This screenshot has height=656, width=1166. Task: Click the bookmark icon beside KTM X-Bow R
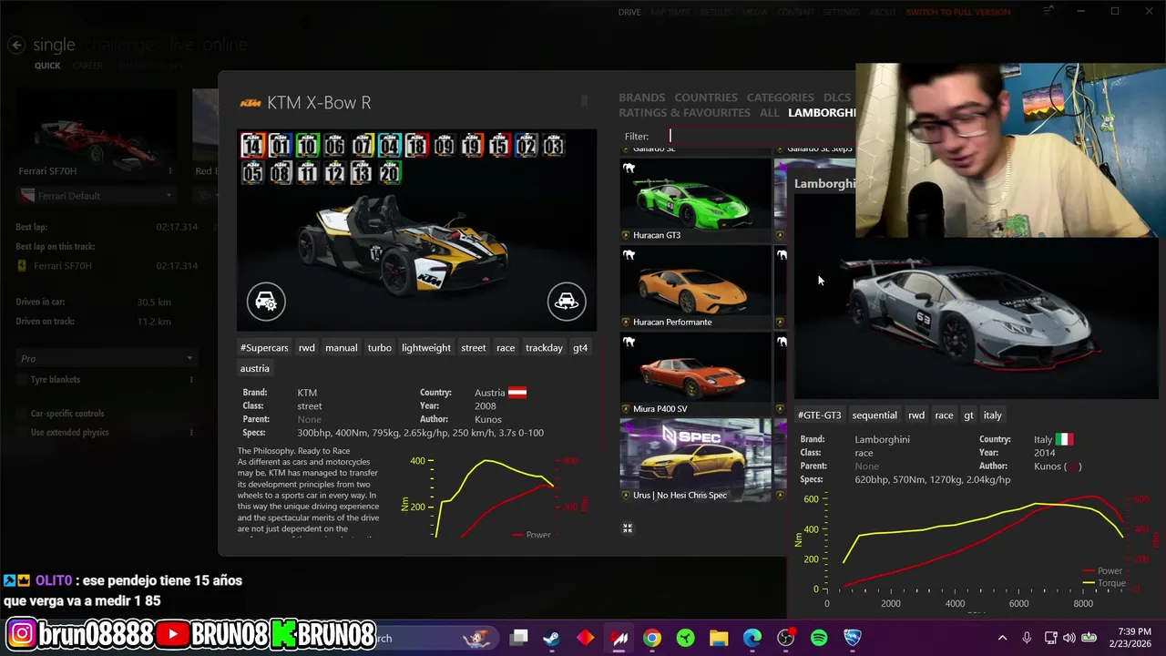point(584,101)
